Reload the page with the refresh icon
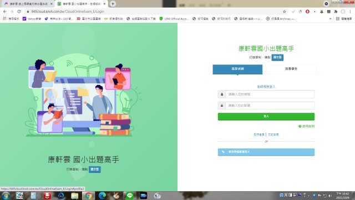This screenshot has height=200, width=355. click(x=19, y=11)
